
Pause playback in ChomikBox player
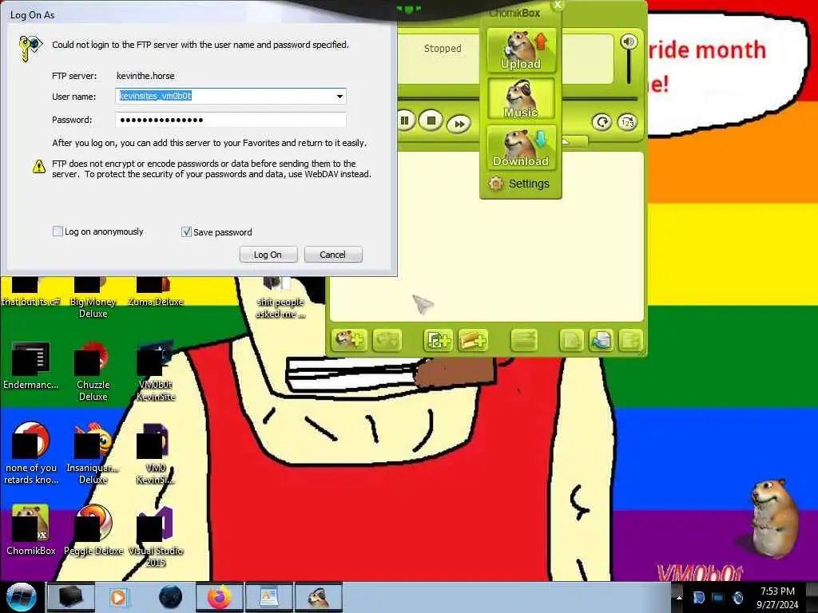(405, 121)
